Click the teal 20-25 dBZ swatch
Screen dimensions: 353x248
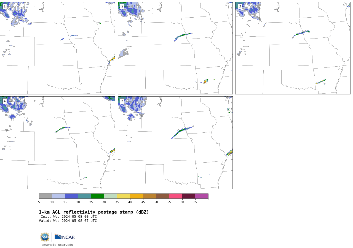click(84, 196)
